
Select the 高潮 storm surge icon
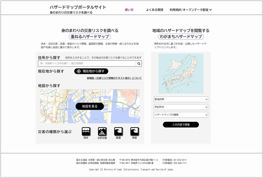click(x=118, y=131)
